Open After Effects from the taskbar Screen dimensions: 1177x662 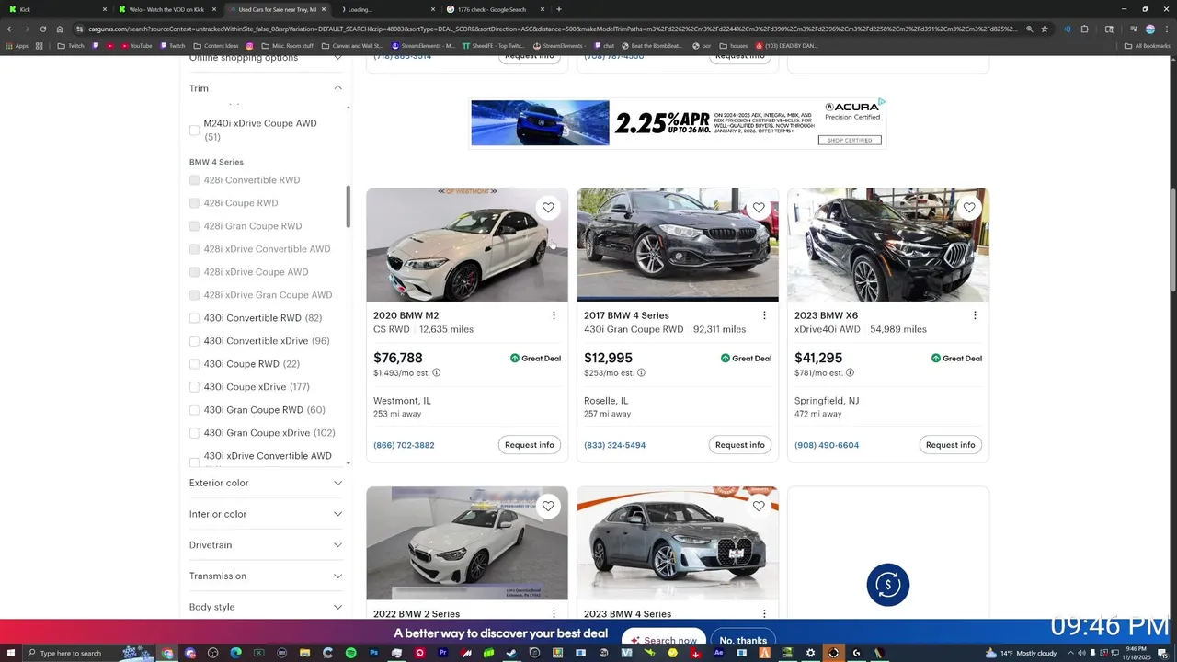[x=718, y=653]
